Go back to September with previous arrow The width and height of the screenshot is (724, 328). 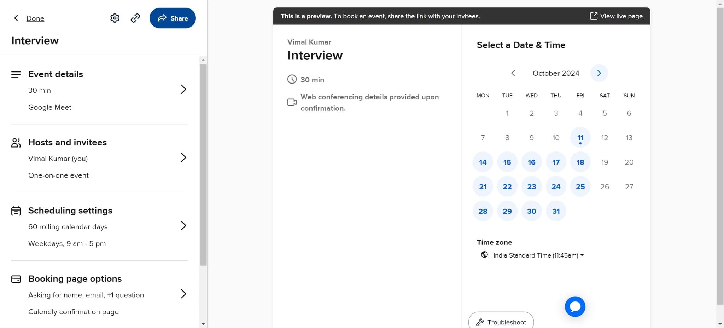[513, 73]
